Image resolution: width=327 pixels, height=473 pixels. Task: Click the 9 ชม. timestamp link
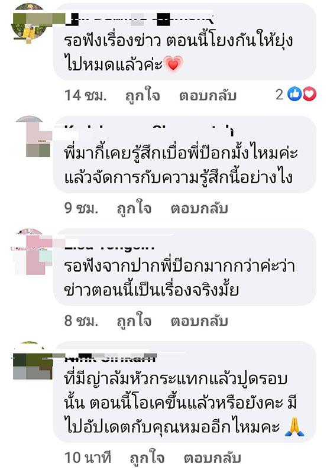[81, 208]
